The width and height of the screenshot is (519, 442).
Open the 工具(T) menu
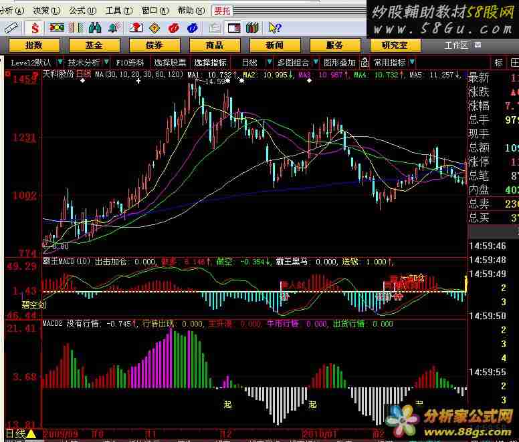point(119,11)
